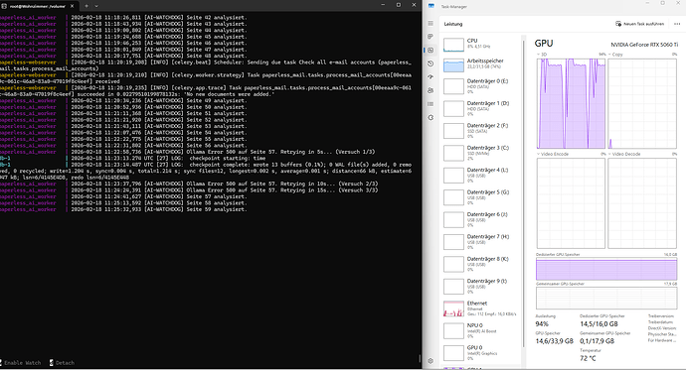Click 'Treiberversion:' label
686x370 pixels.
(x=662, y=315)
